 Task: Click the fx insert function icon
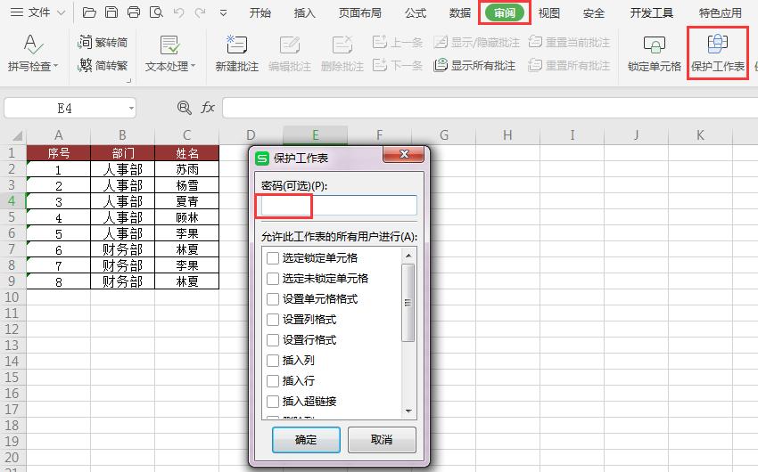point(208,108)
